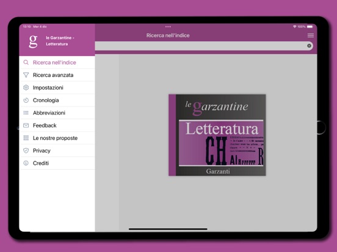Image resolution: width=337 pixels, height=252 pixels.
Task: Click the 'le Garzantine - Letteratura' title
Action: tap(60, 41)
